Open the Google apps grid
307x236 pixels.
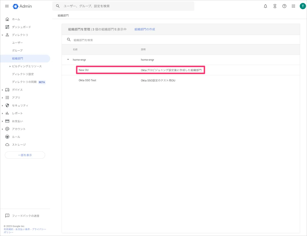click(x=293, y=6)
